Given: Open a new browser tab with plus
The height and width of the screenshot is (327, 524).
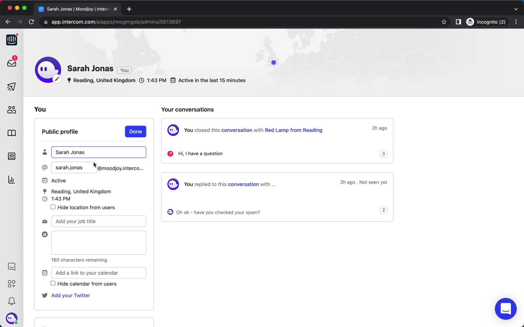Looking at the screenshot, I should [x=129, y=9].
